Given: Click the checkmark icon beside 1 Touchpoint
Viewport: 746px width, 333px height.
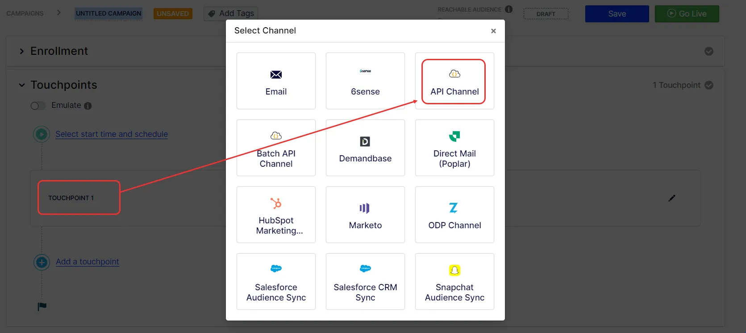Looking at the screenshot, I should (x=709, y=85).
